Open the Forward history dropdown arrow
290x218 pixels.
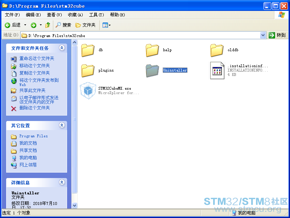pos(41,25)
